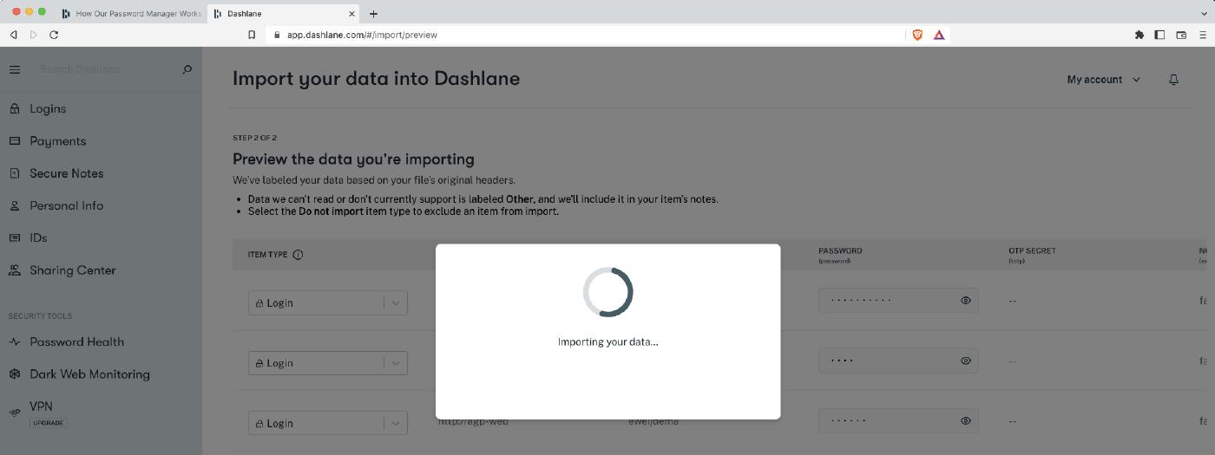Click the http://agp-web website cell
This screenshot has width=1215, height=455.
pos(473,421)
